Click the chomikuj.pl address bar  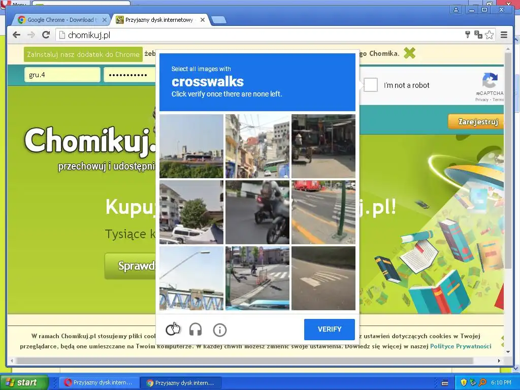tap(258, 35)
